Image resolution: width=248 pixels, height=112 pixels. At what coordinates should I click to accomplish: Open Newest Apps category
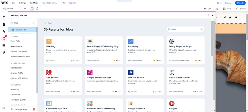click(x=16, y=46)
